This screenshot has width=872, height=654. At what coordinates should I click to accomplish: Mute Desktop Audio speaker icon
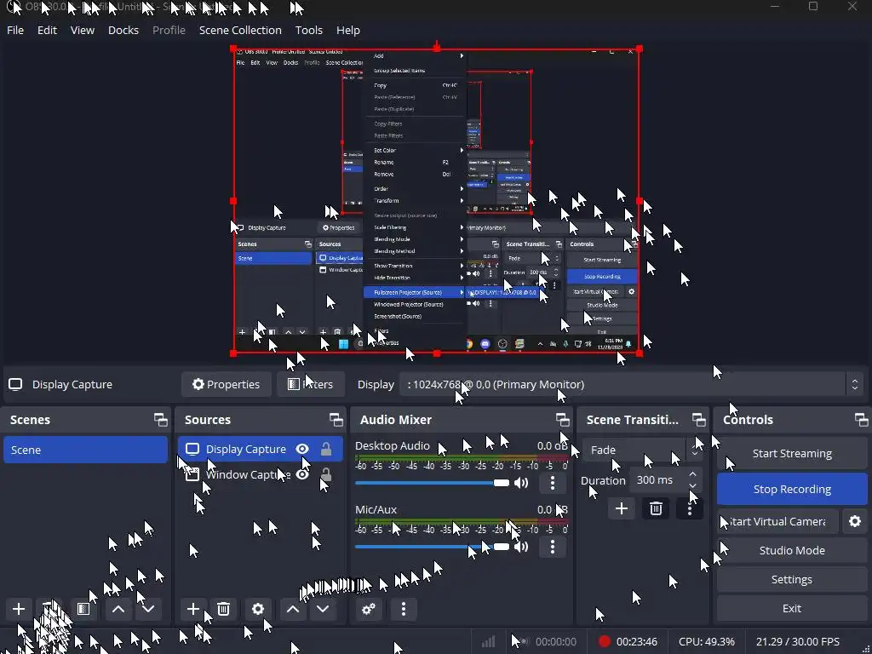click(521, 483)
